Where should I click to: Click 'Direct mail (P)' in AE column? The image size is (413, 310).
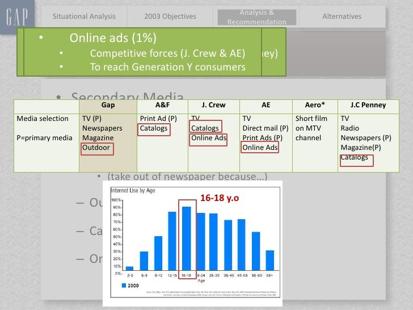pos(265,128)
